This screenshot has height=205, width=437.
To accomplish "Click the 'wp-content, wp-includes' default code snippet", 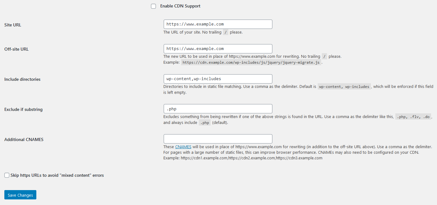I will [x=344, y=87].
